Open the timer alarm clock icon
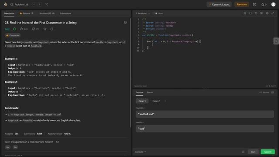 coord(255,4)
